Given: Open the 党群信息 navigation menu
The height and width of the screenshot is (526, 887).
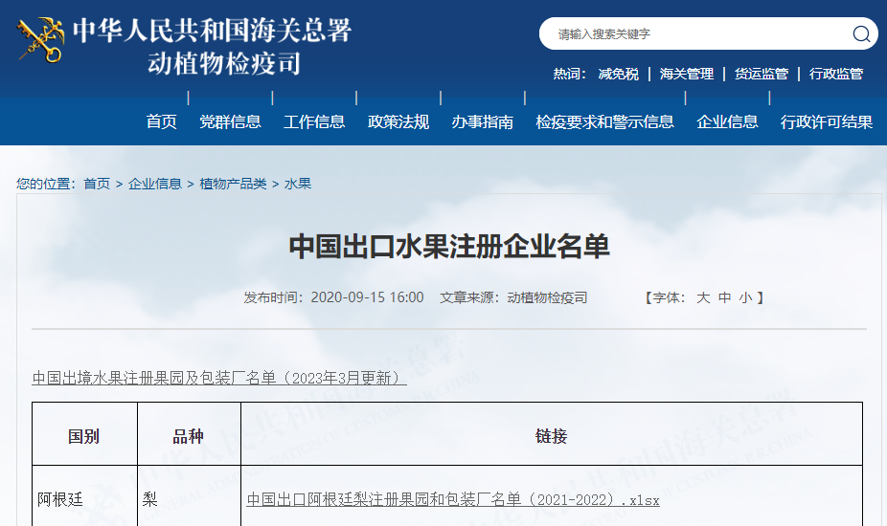Looking at the screenshot, I should coord(230,121).
